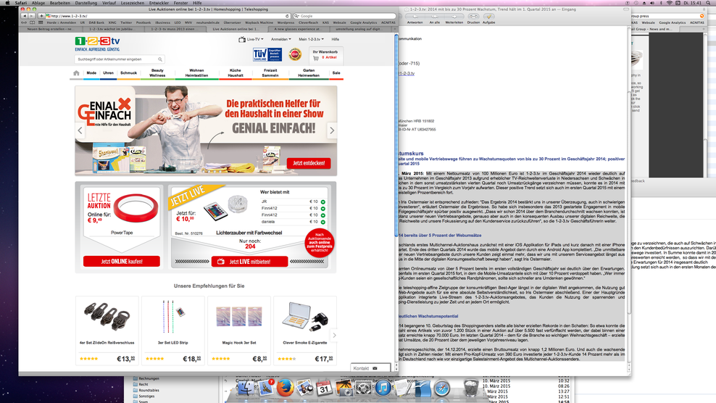Viewport: 716px width, 403px height.
Task: Open the Reading List glasses icon
Action: pos(24,22)
